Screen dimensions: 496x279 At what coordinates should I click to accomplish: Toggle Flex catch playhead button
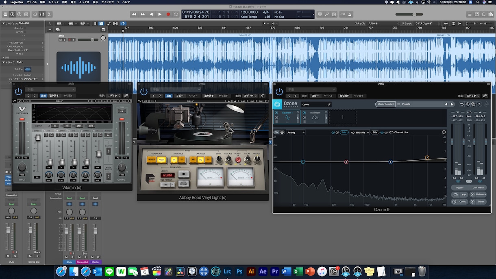coord(123,24)
